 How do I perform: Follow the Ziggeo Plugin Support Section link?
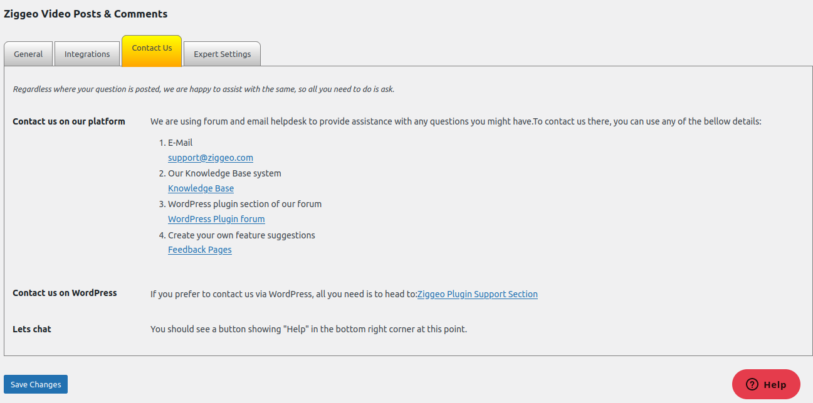(x=478, y=294)
